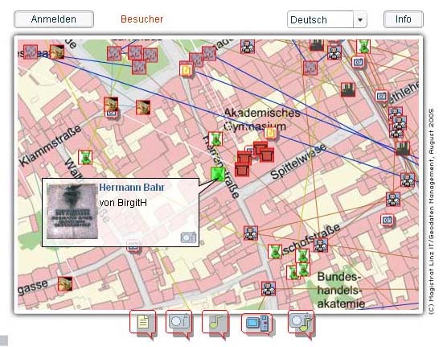Click the Anmelden button

pos(54,19)
